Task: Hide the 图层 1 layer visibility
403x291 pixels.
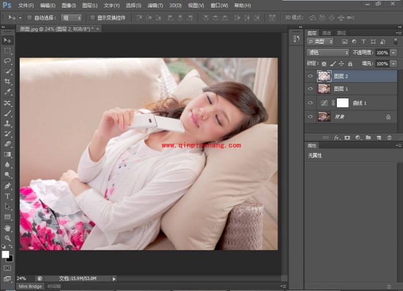Action: point(311,89)
